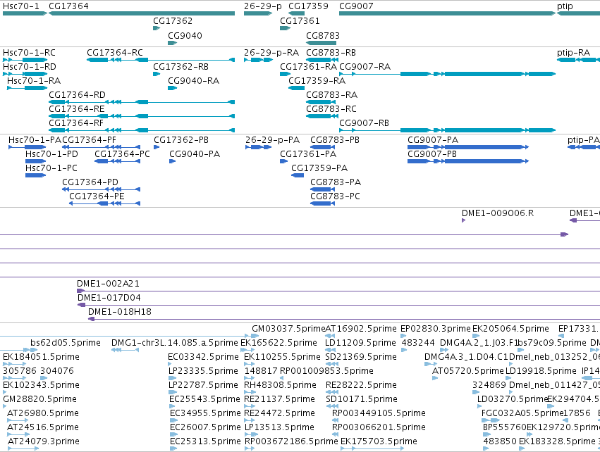Select protein CG17362-PB

(157, 147)
